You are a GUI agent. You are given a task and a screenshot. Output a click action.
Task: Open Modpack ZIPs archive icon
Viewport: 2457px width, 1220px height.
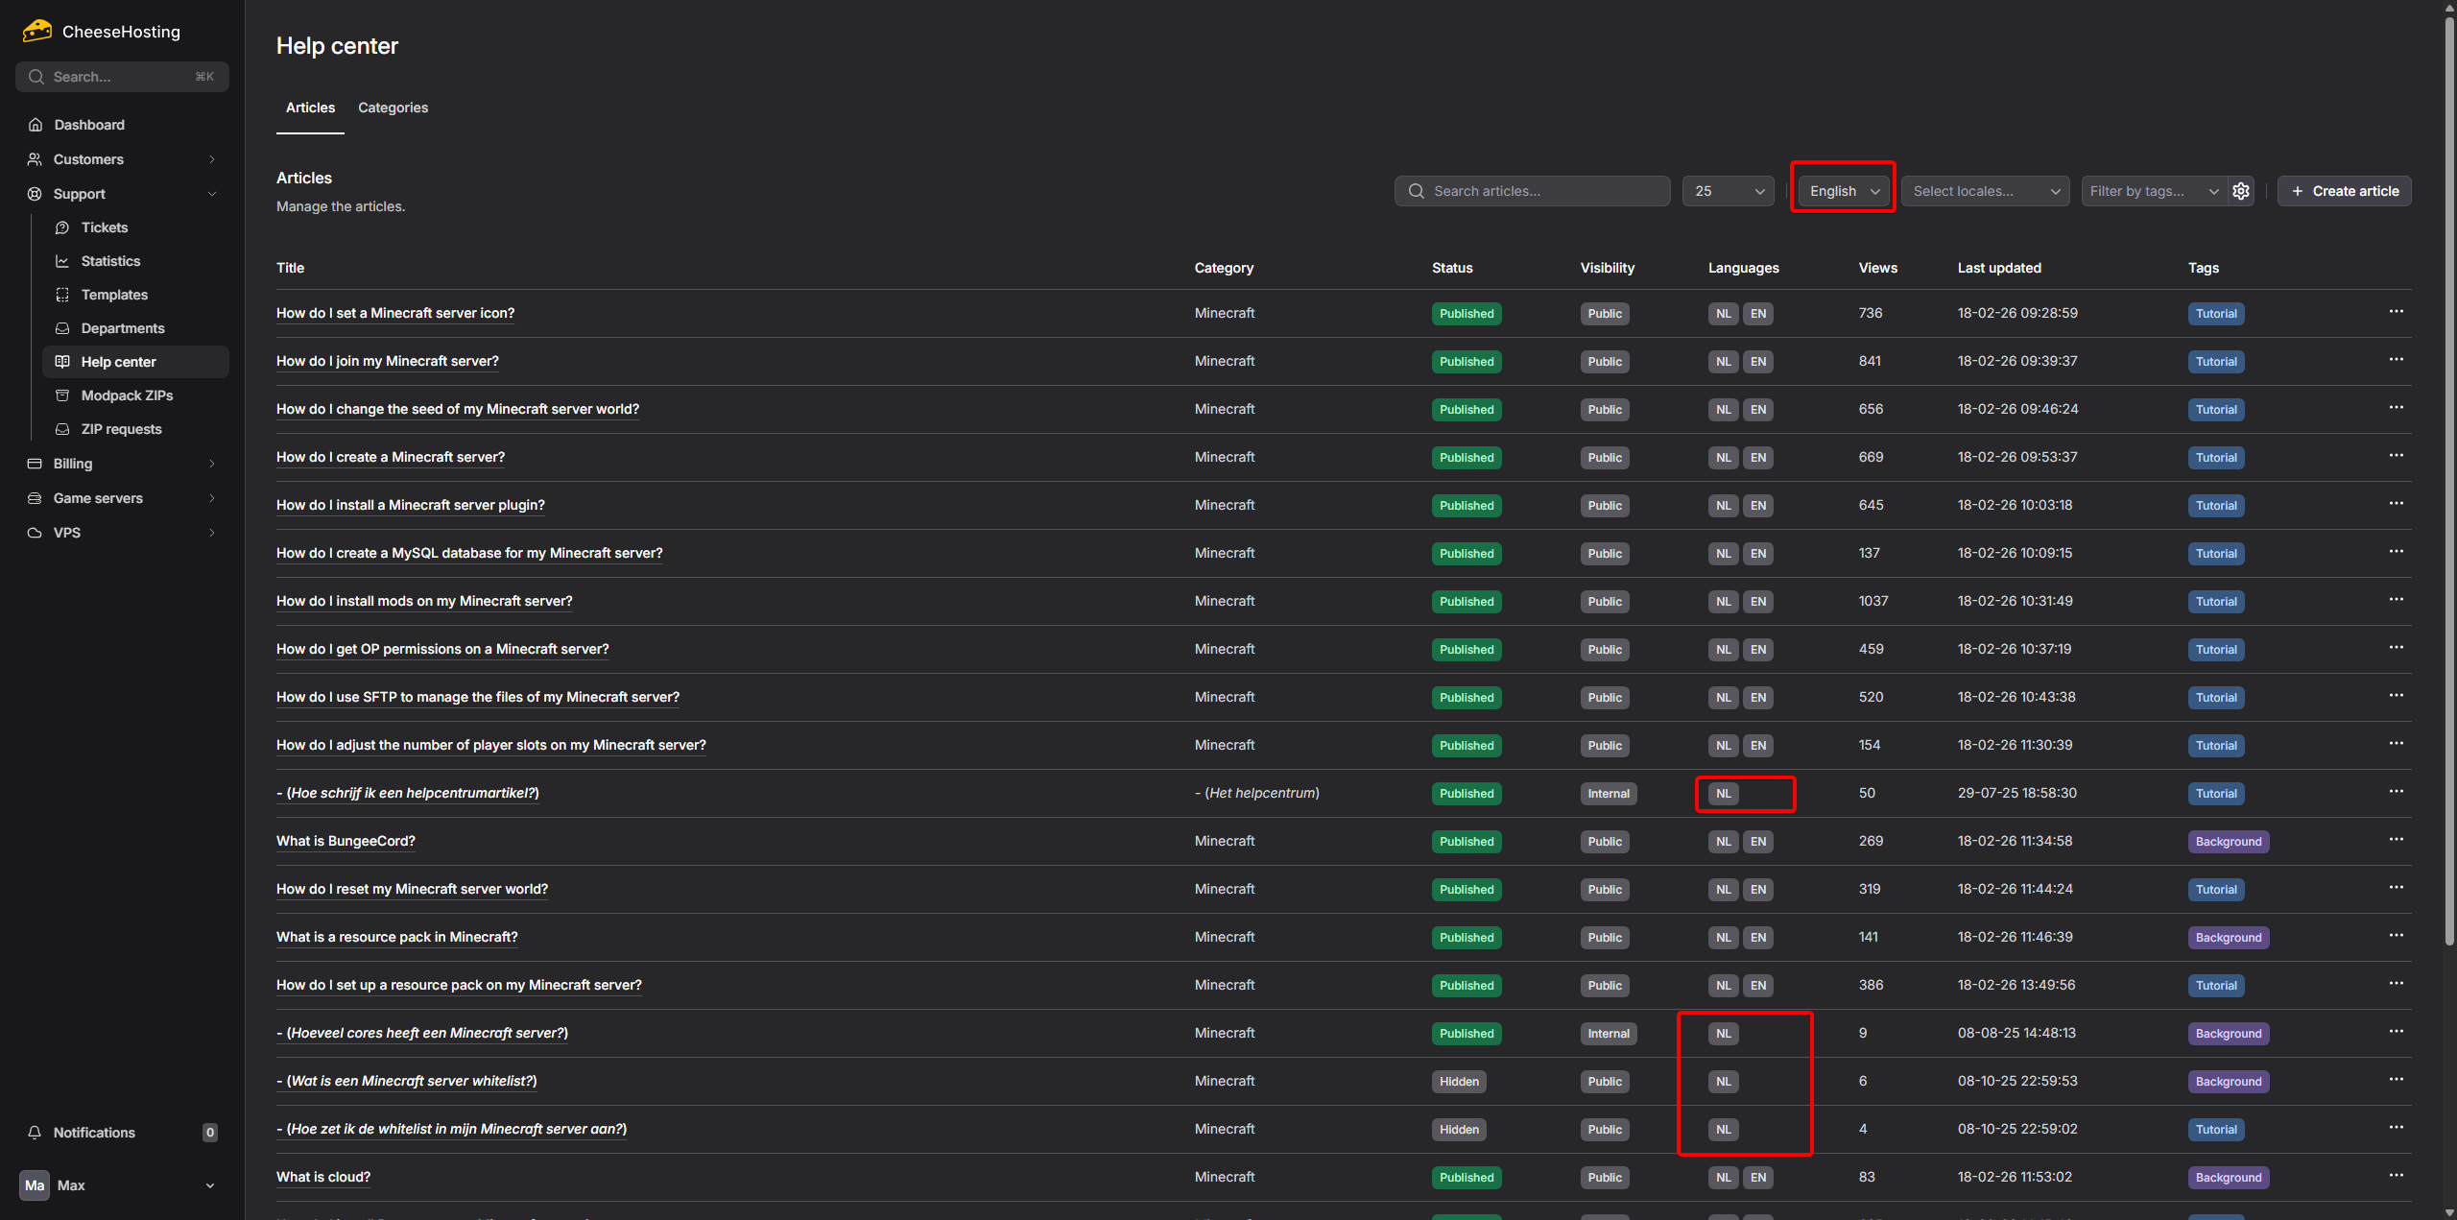(62, 395)
